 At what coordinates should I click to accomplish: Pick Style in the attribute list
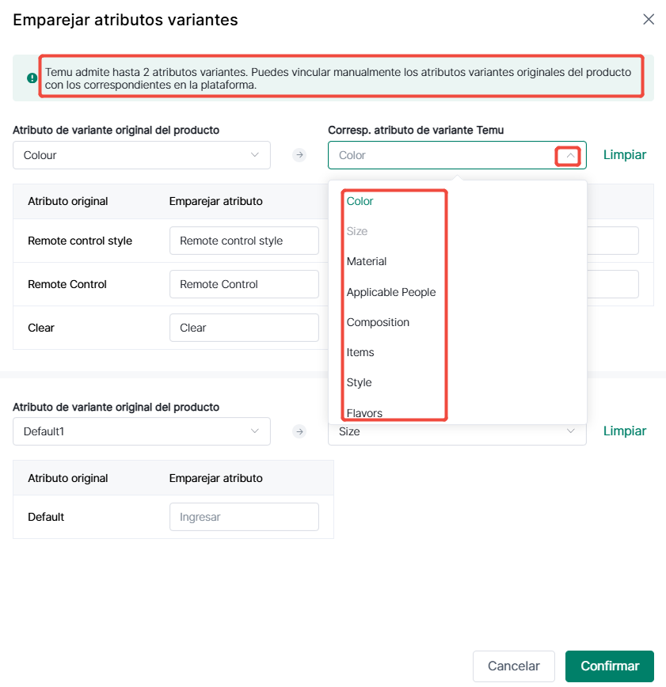(359, 382)
